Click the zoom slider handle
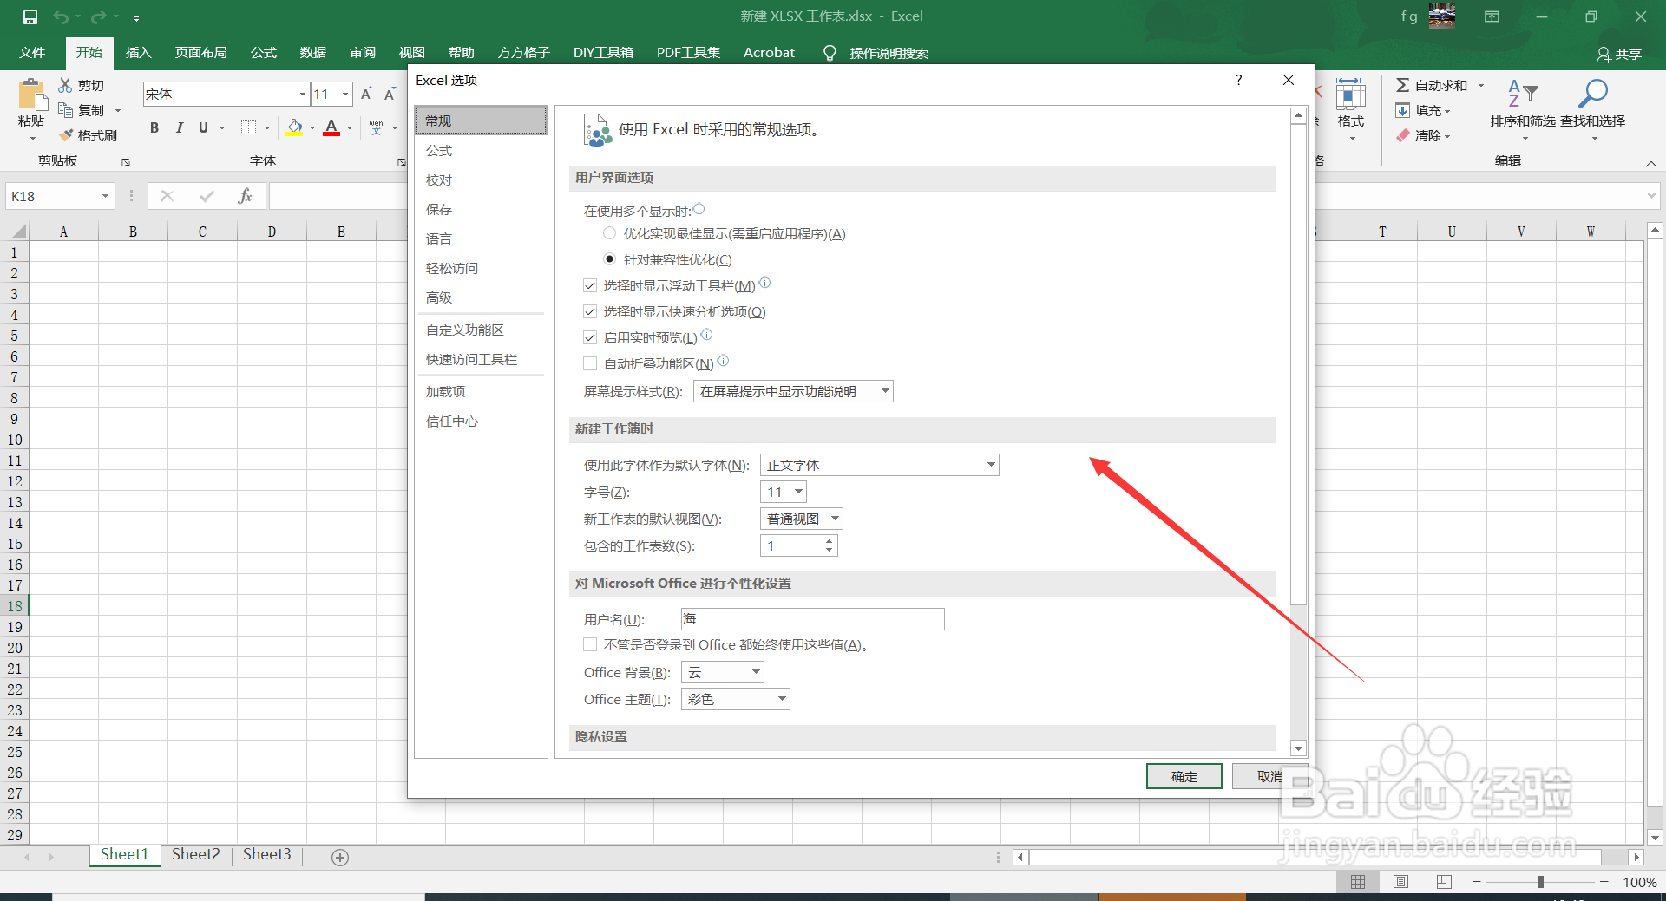The image size is (1666, 901). 1541,882
